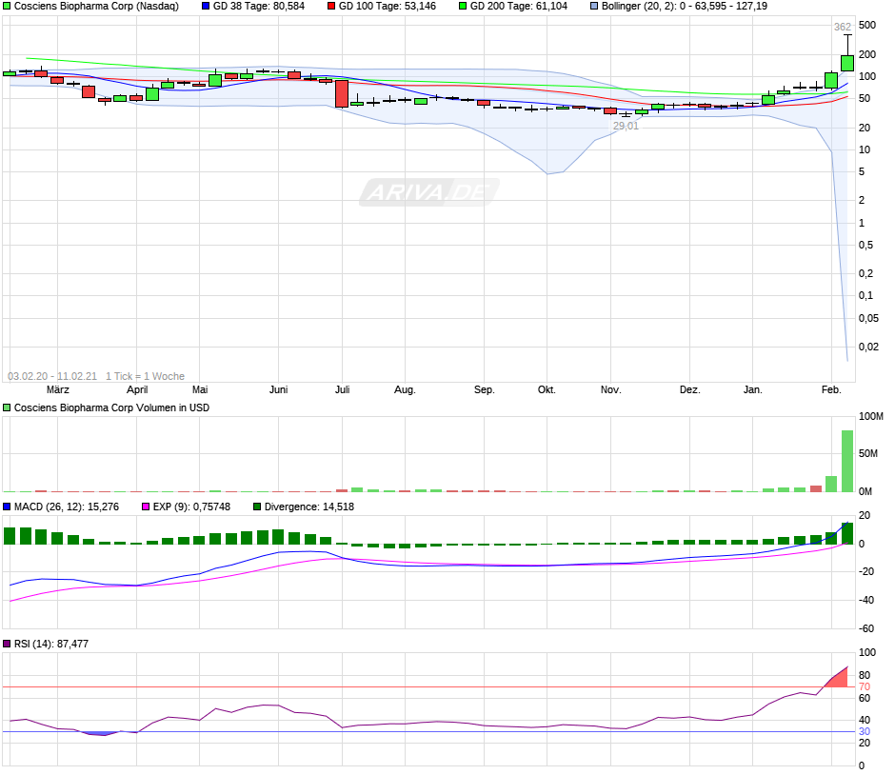Click 'Cosciens Biopharma Corp Volumen in USD' label
Screen dimensions: 895x775
112,407
